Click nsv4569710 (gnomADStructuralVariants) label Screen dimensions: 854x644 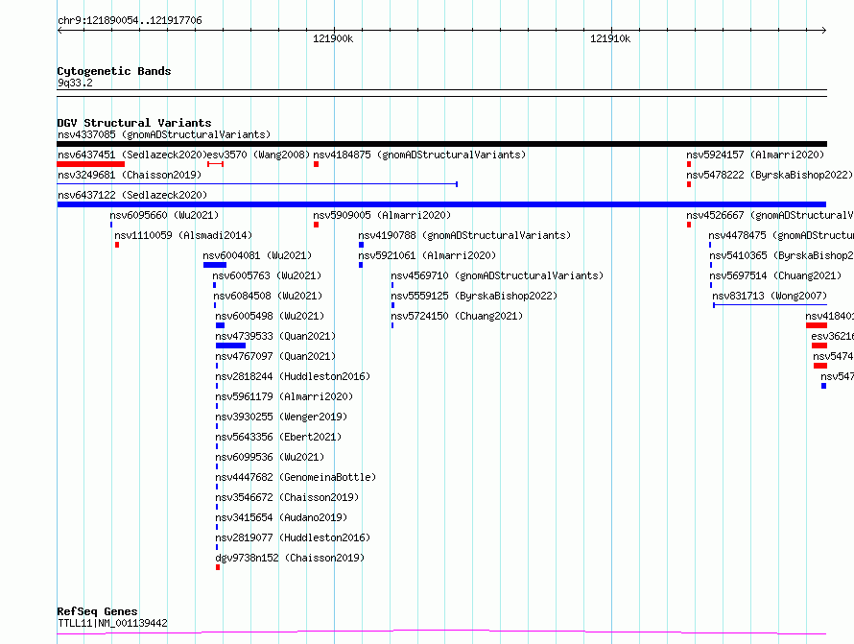[x=497, y=275]
